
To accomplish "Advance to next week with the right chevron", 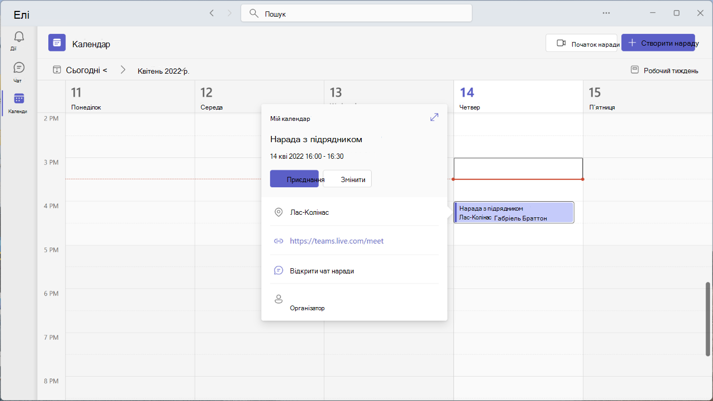I will point(123,70).
